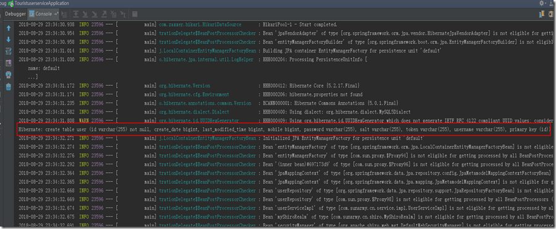Click the Bean 'entityManagerFactoryBuilder' log message
This screenshot has width=556, height=229.
[x=407, y=42]
